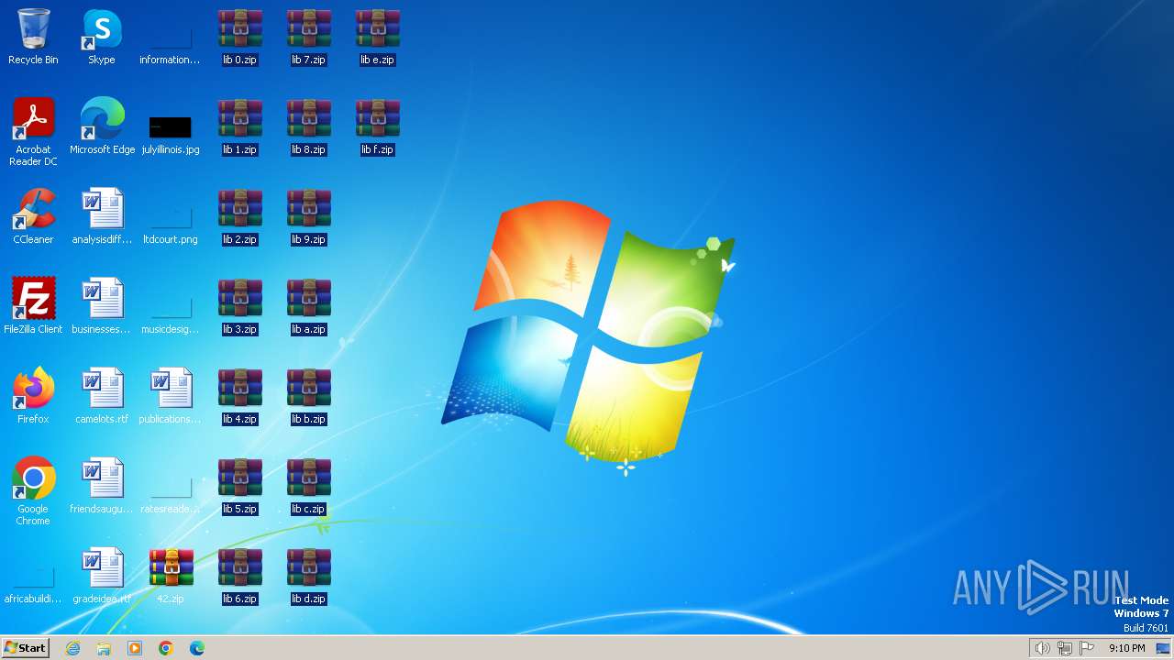Open Action Center flag icon

1087,648
